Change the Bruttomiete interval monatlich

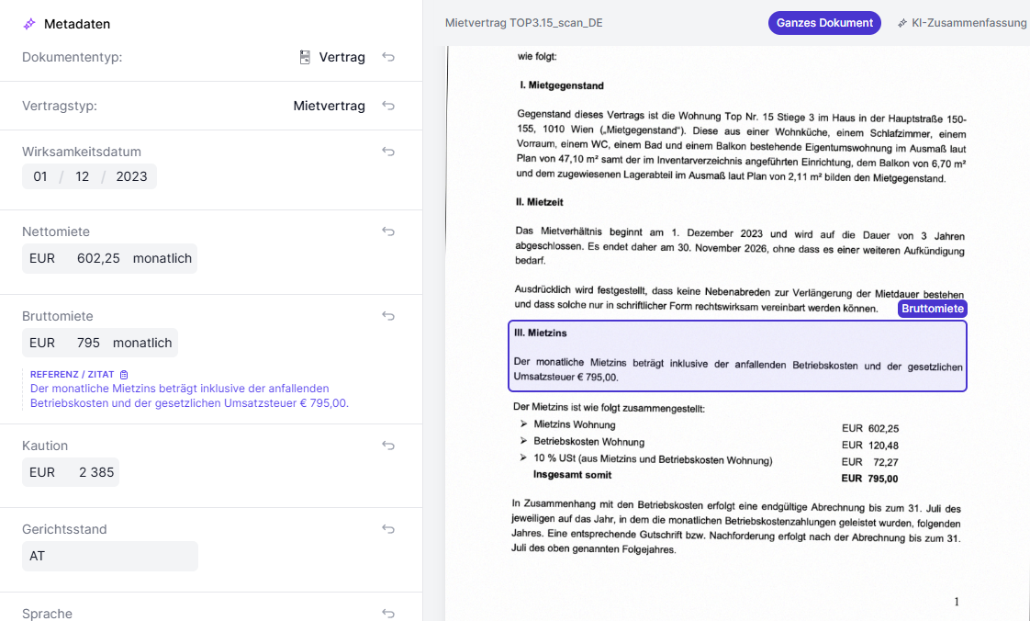click(x=142, y=343)
